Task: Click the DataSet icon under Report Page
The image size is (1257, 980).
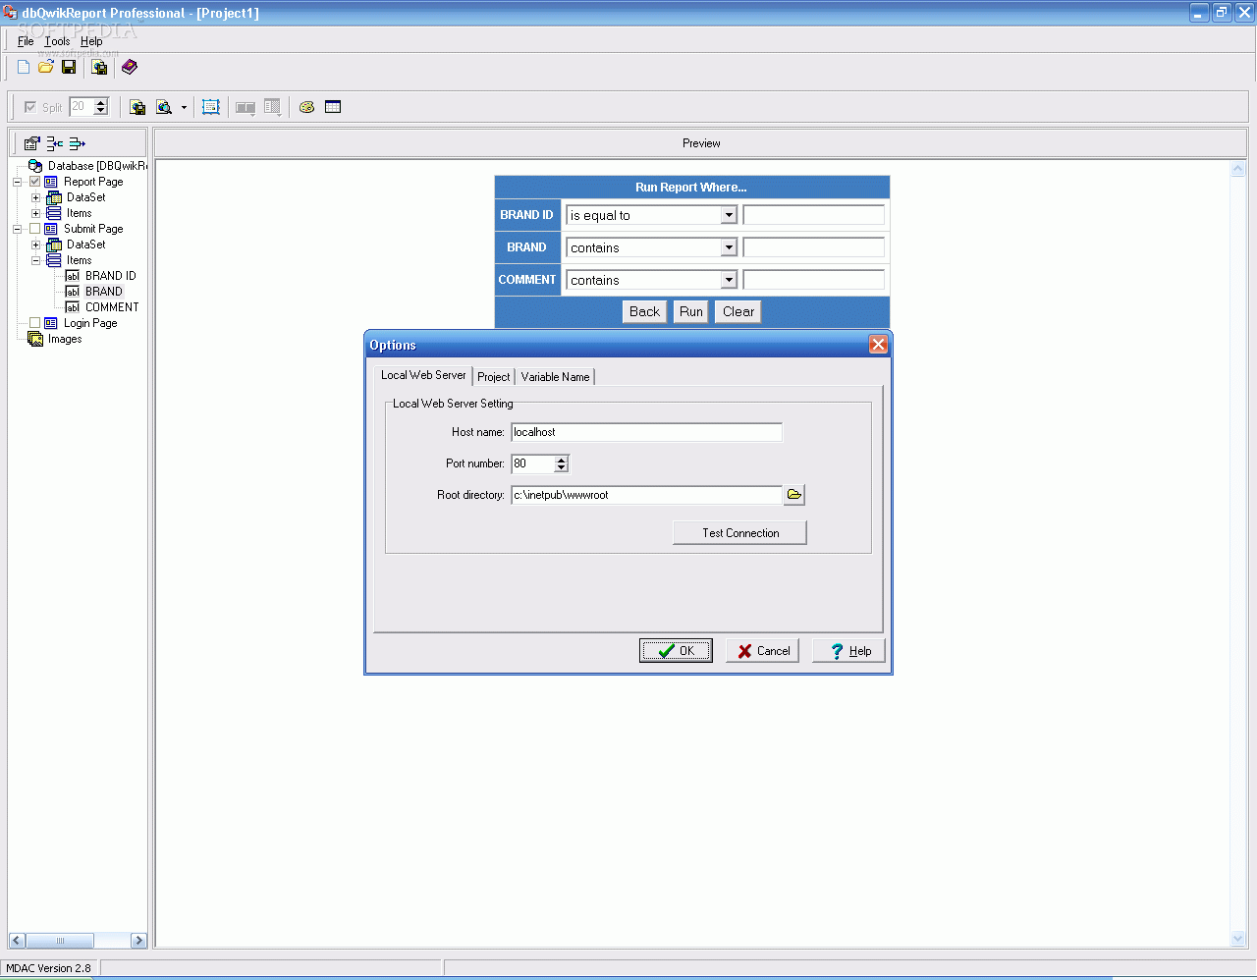Action: coord(54,197)
